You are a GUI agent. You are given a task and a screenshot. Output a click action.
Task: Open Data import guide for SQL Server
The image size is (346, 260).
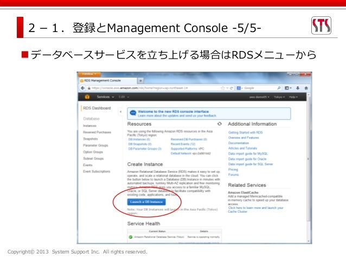[x=251, y=164]
